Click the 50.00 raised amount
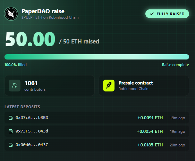The width and height of the screenshot is (195, 161). 30,39
